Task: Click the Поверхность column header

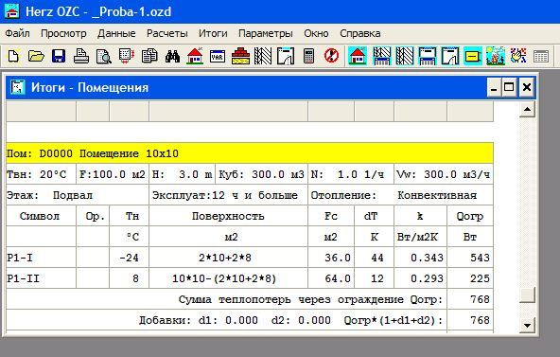Action: [228, 216]
